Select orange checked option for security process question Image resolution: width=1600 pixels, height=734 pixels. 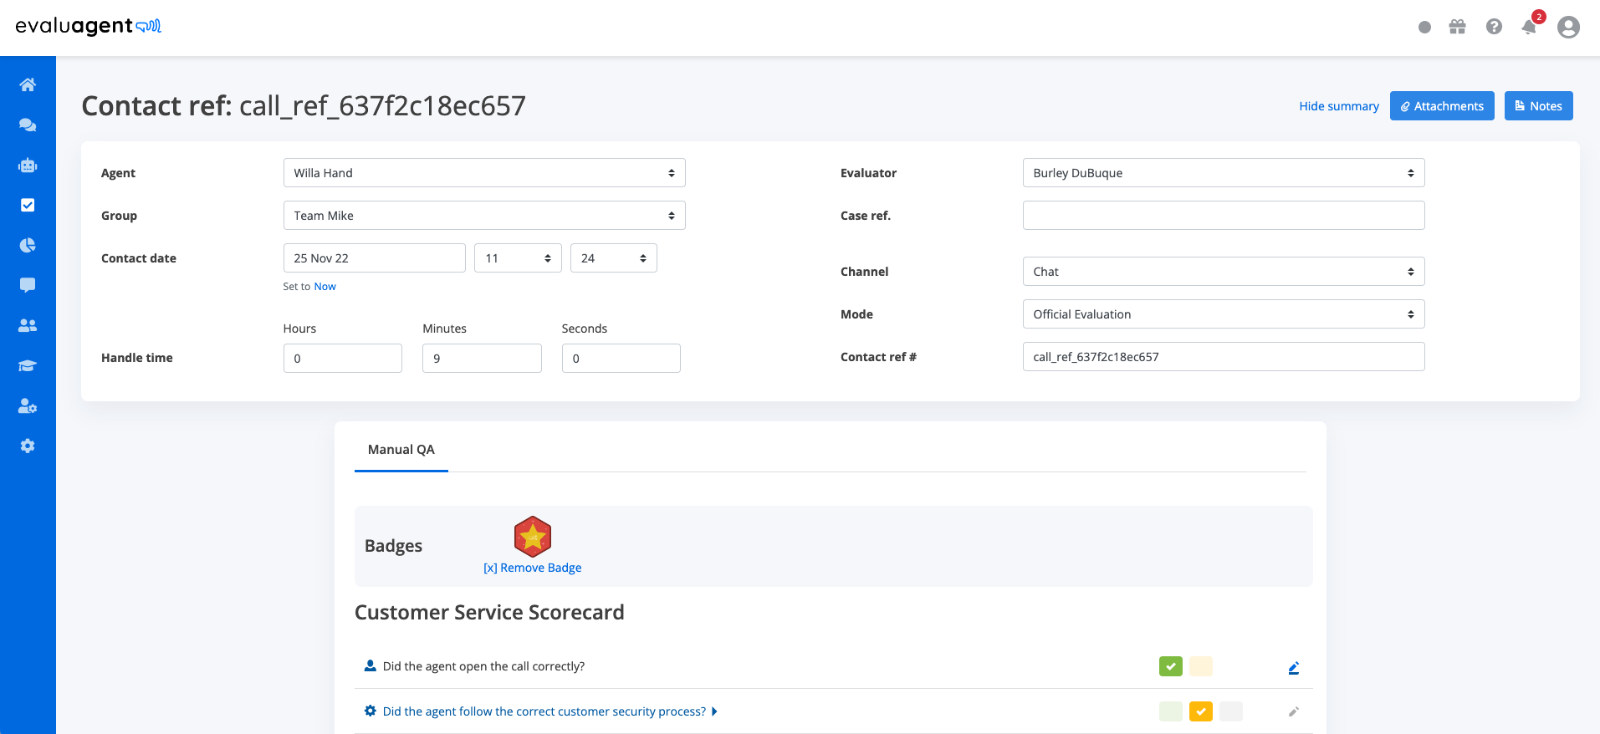(1201, 711)
